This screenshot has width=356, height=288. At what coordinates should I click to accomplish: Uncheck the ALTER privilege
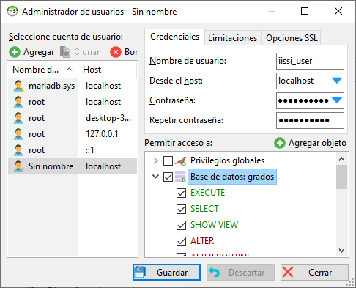(181, 241)
